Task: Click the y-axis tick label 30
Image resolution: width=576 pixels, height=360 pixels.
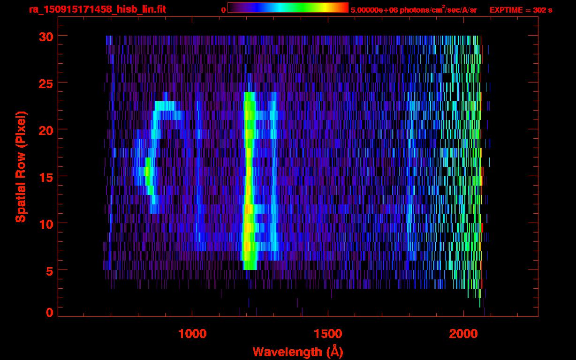Action: pos(45,36)
